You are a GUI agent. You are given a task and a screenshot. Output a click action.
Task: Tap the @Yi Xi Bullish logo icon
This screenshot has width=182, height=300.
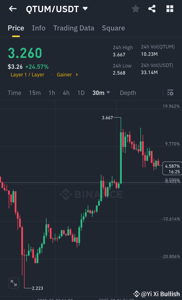tap(137, 294)
